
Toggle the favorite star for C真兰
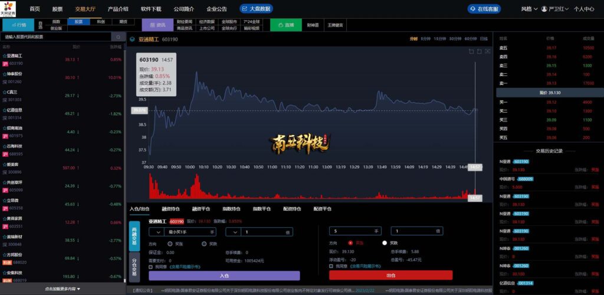pos(5,93)
